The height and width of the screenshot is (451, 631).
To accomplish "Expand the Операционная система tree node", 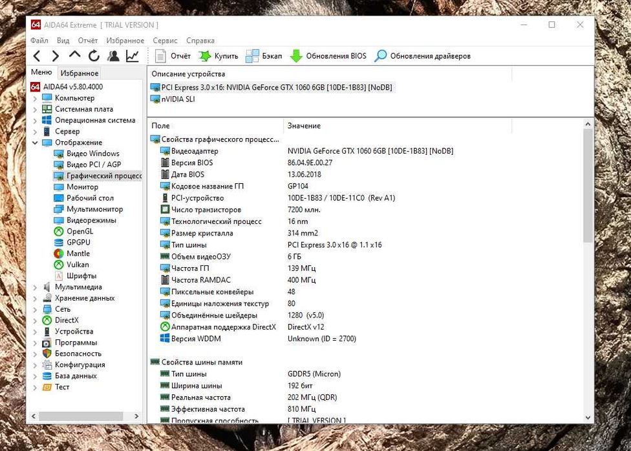I will tap(35, 121).
